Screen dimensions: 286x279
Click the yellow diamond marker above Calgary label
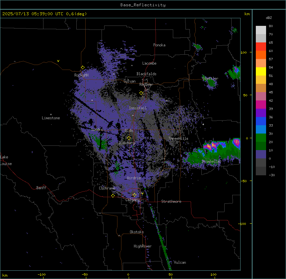134,195
